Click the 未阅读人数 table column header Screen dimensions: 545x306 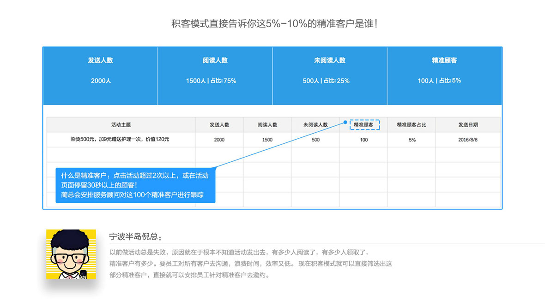click(315, 124)
